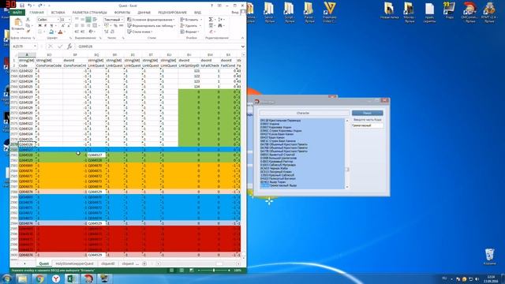Increase the font size
This screenshot has height=284, width=505.
(x=63, y=25)
